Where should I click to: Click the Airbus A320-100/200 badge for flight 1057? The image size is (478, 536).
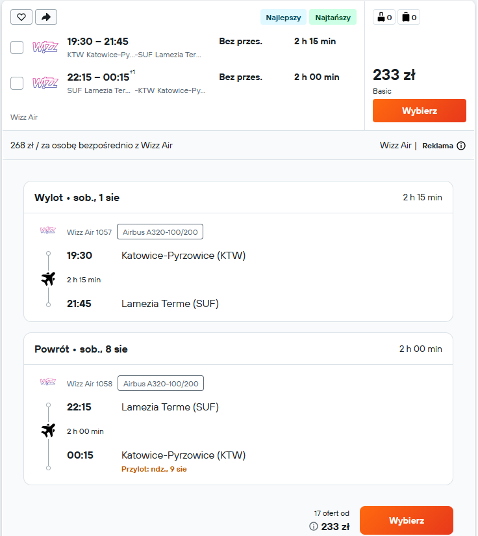click(x=160, y=232)
